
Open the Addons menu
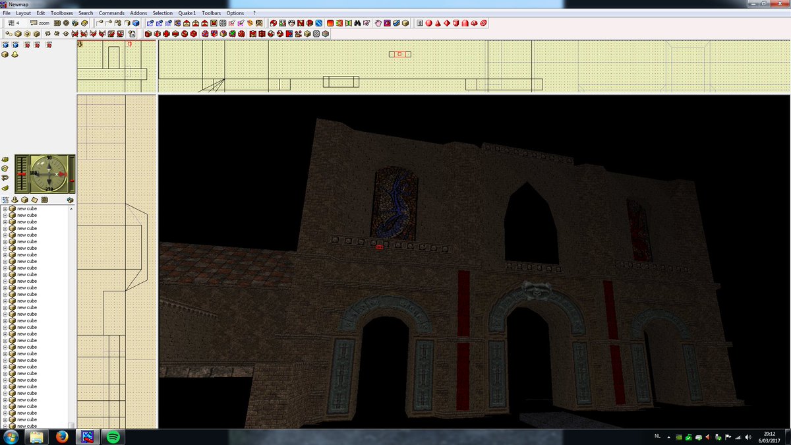click(x=138, y=13)
